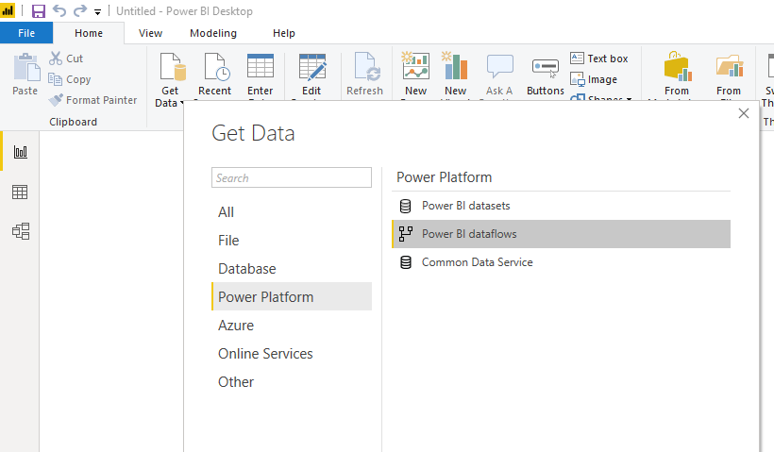Expand the Customize Quick Access Toolbar arrow
774x452 pixels.
click(97, 12)
